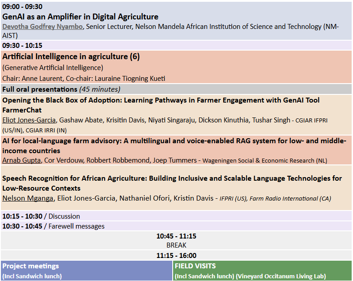353x281 pixels.
Task: Select the Farewell messages row
Action: pyautogui.click(x=53, y=226)
